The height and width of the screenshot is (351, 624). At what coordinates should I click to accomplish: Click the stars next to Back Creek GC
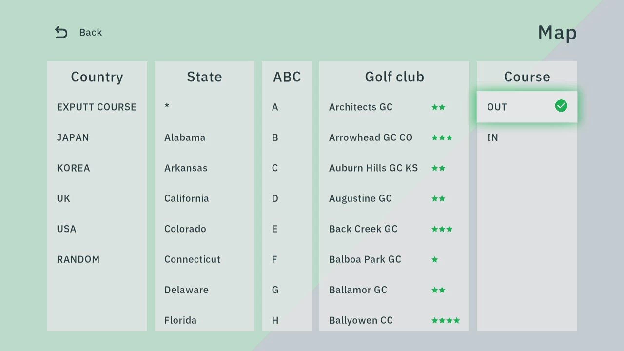[442, 229]
